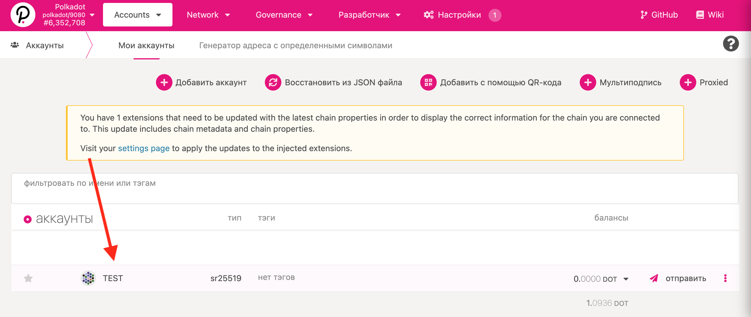This screenshot has width=751, height=317.
Task: Click the TEST account identicon
Action: coord(88,278)
